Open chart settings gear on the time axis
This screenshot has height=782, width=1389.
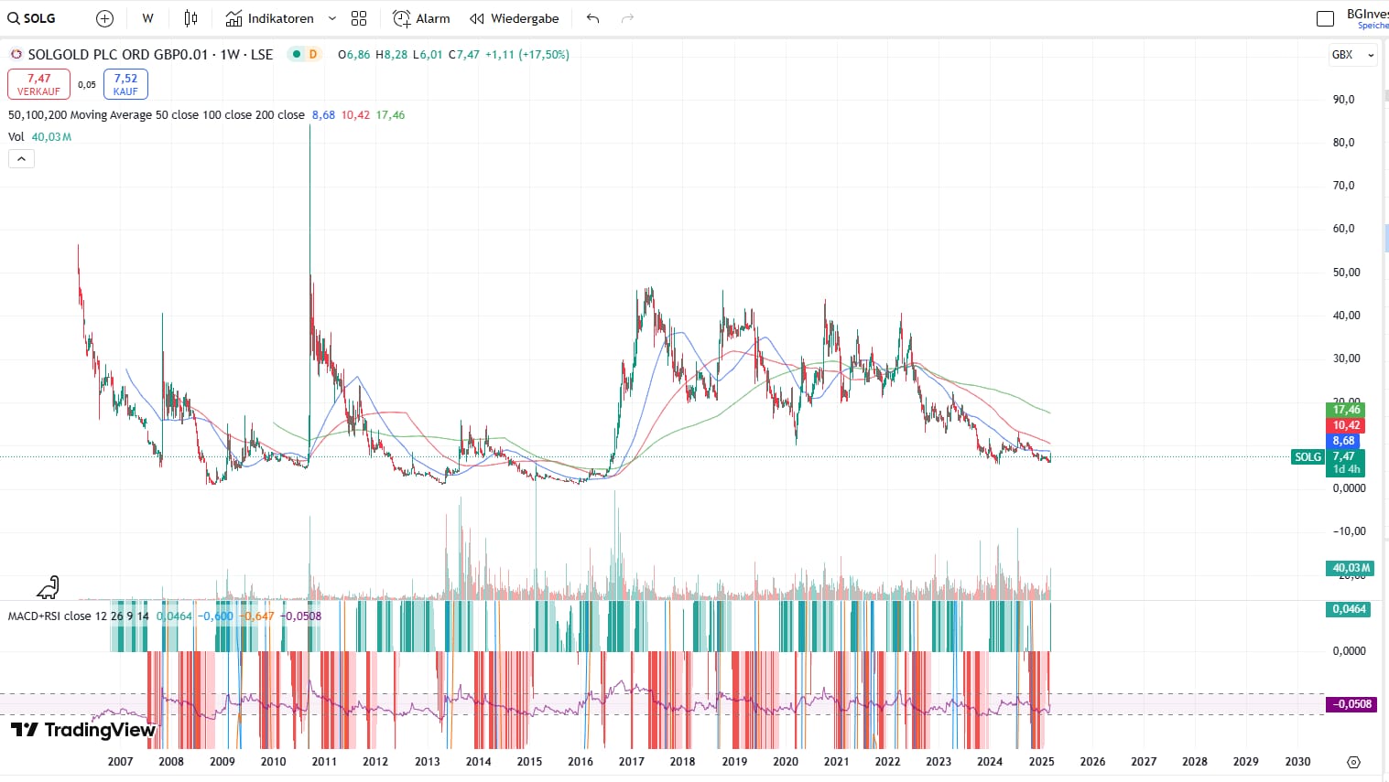(1353, 762)
